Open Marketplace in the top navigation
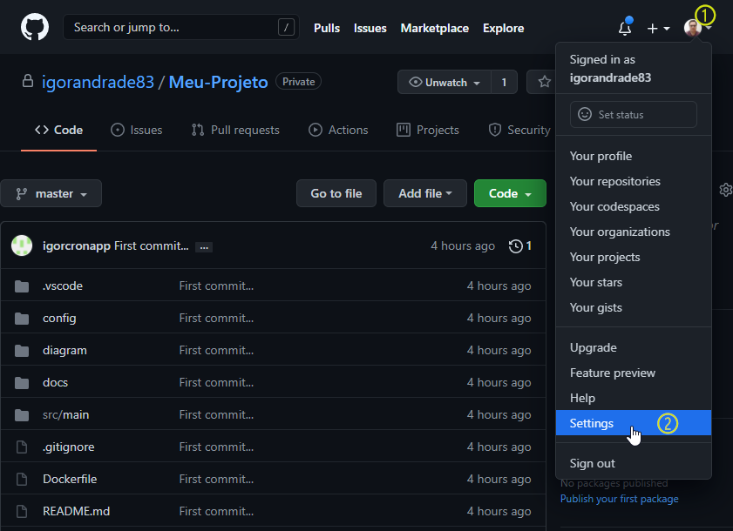 point(434,28)
